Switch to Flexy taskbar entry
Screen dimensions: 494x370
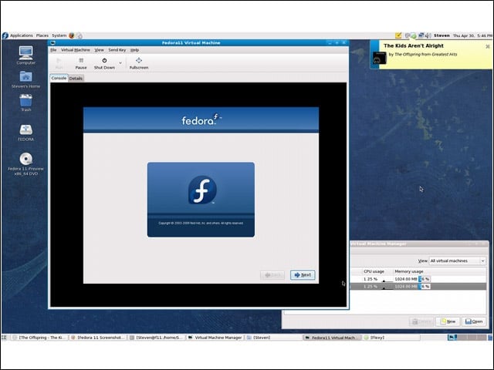point(391,338)
